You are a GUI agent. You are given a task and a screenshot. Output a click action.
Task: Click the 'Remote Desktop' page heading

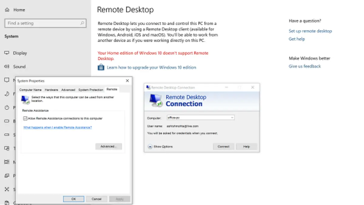(x=125, y=10)
